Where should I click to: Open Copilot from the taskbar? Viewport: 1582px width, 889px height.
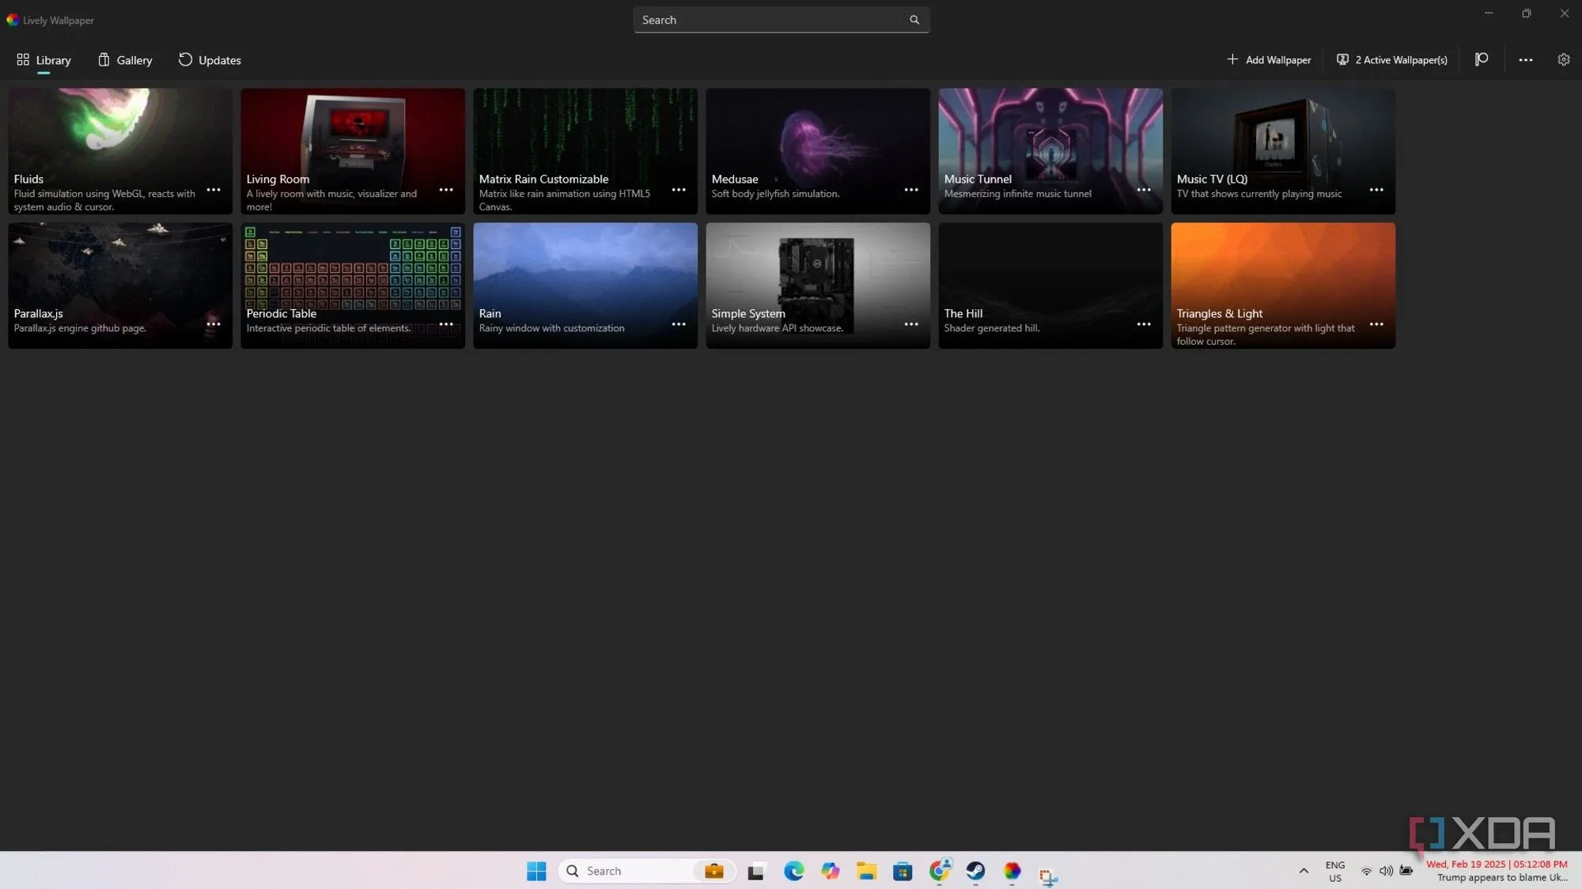(x=830, y=871)
